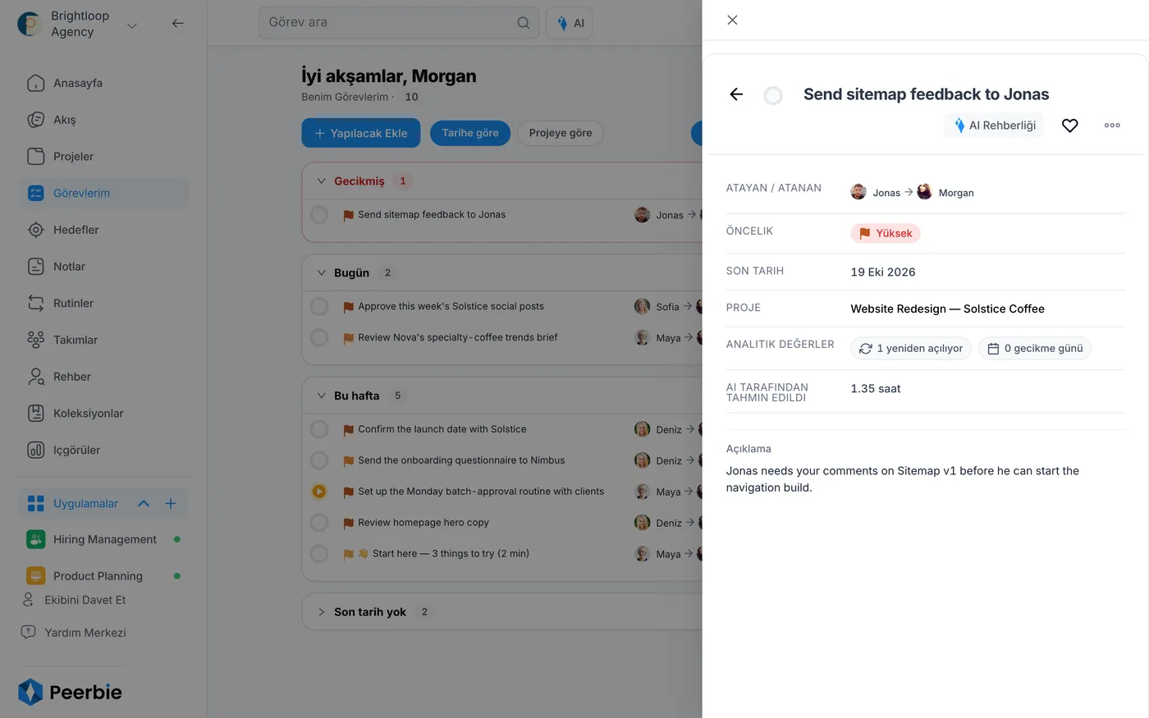Collapse the sidebar with the left arrow

177,23
